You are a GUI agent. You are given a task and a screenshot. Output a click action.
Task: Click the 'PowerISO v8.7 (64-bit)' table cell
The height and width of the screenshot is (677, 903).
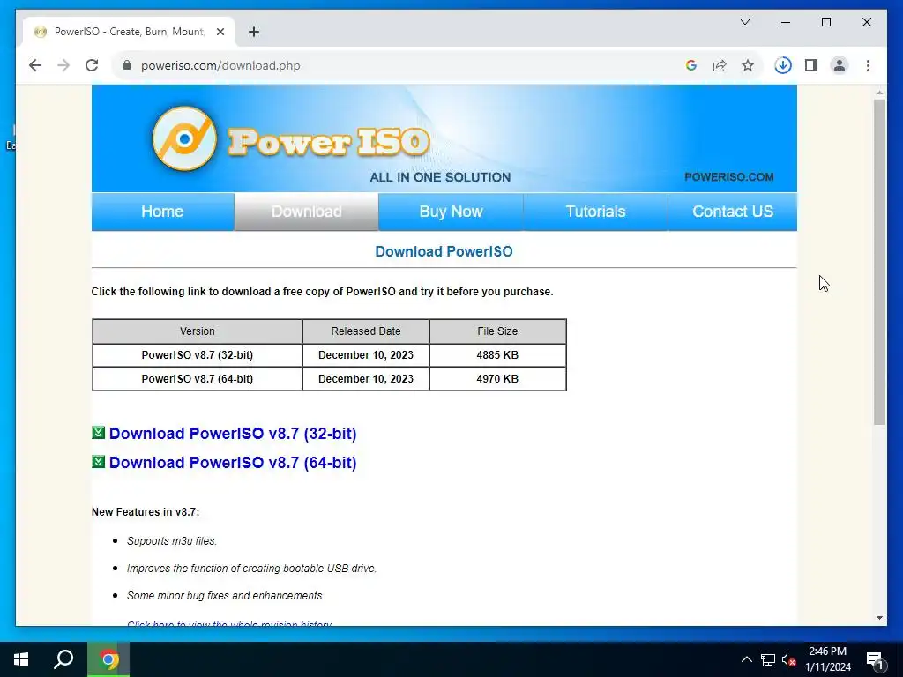[198, 379]
